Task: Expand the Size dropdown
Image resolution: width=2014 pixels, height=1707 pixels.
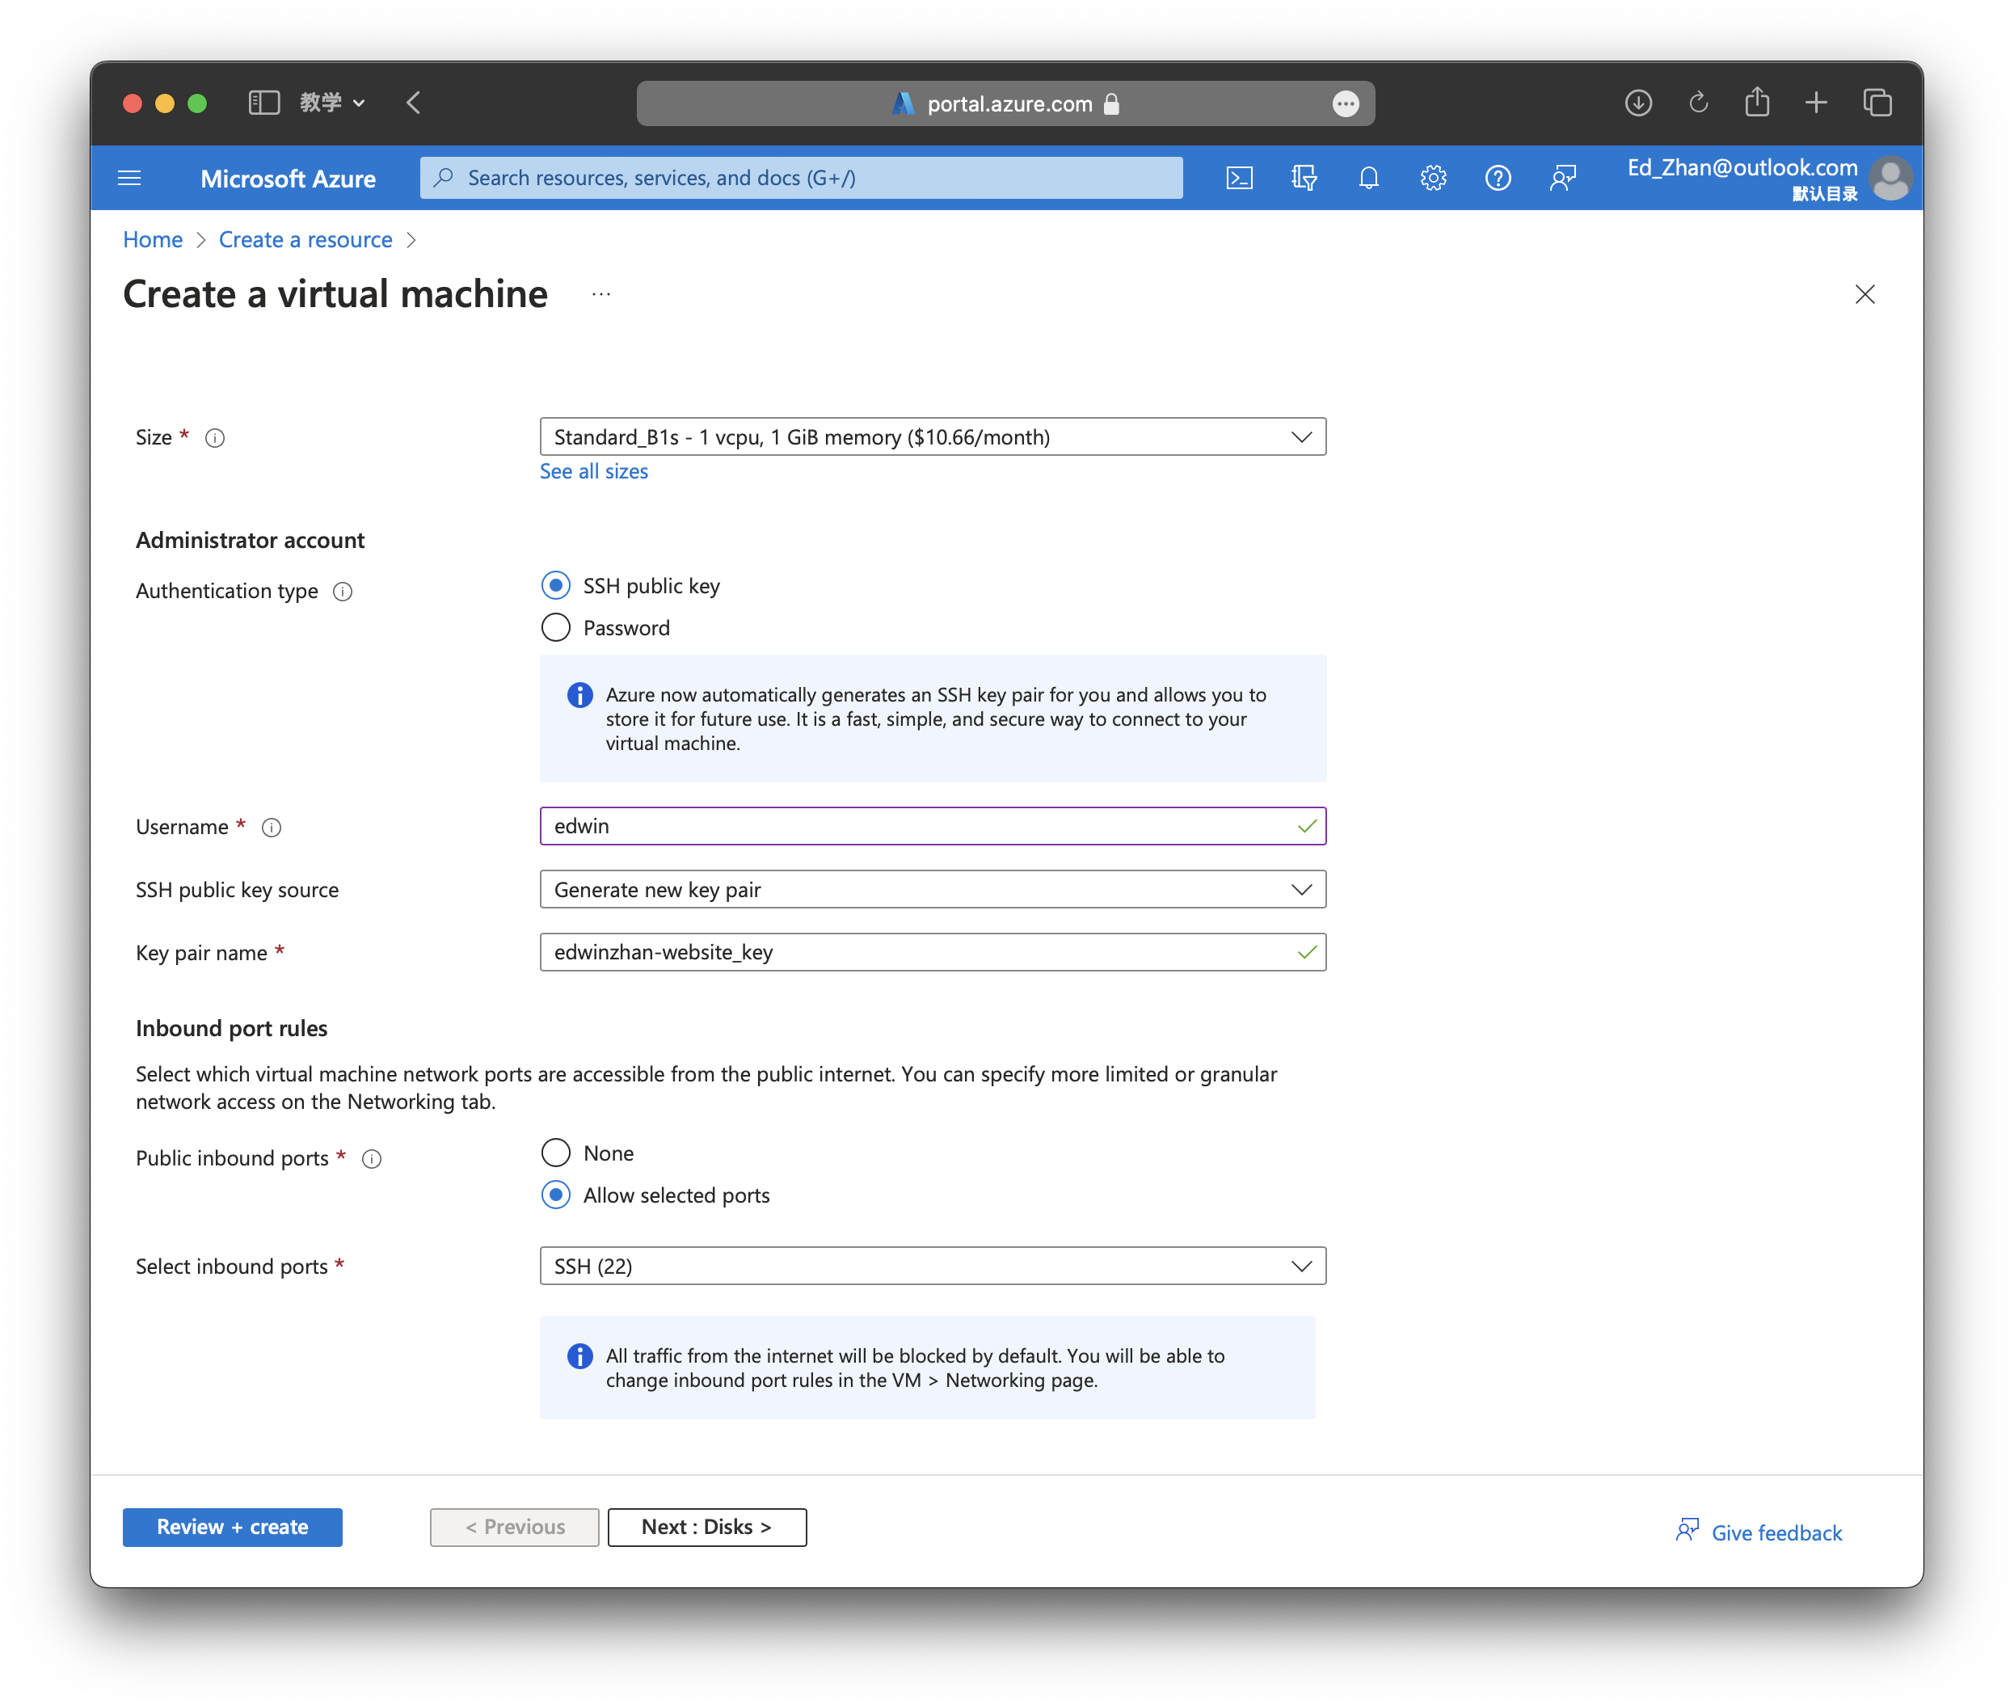Action: coord(932,437)
